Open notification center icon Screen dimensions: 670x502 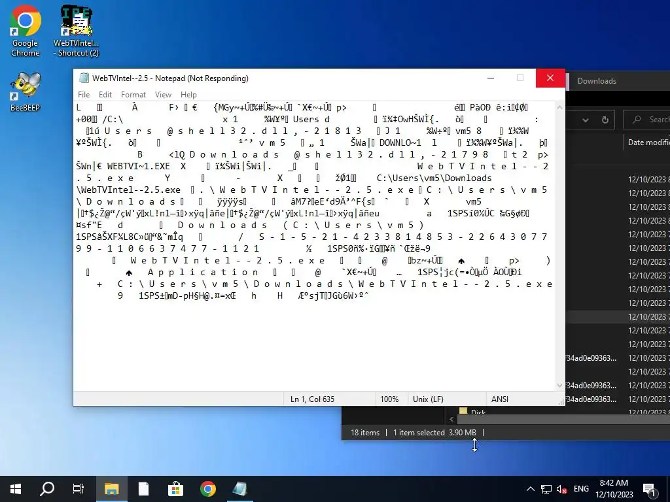coord(650,489)
